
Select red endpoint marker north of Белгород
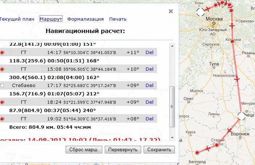pyautogui.click(x=197, y=152)
